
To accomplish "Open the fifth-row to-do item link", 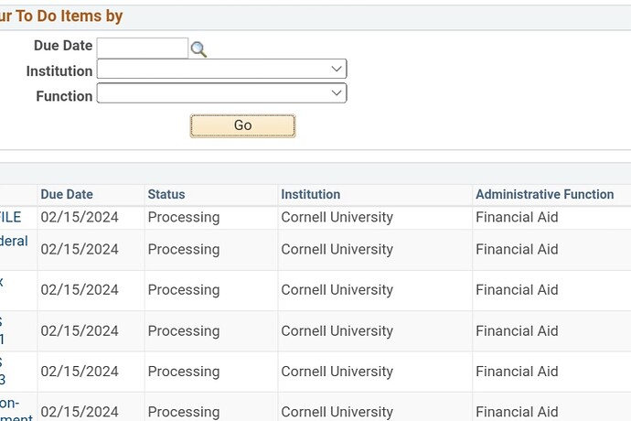I will [2, 372].
